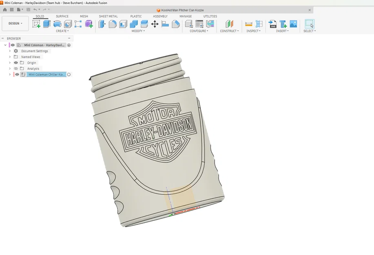Screen dimensions: 374x255
Task: Collapse the Browser panel with double arrows
Action: pyautogui.click(x=2, y=38)
